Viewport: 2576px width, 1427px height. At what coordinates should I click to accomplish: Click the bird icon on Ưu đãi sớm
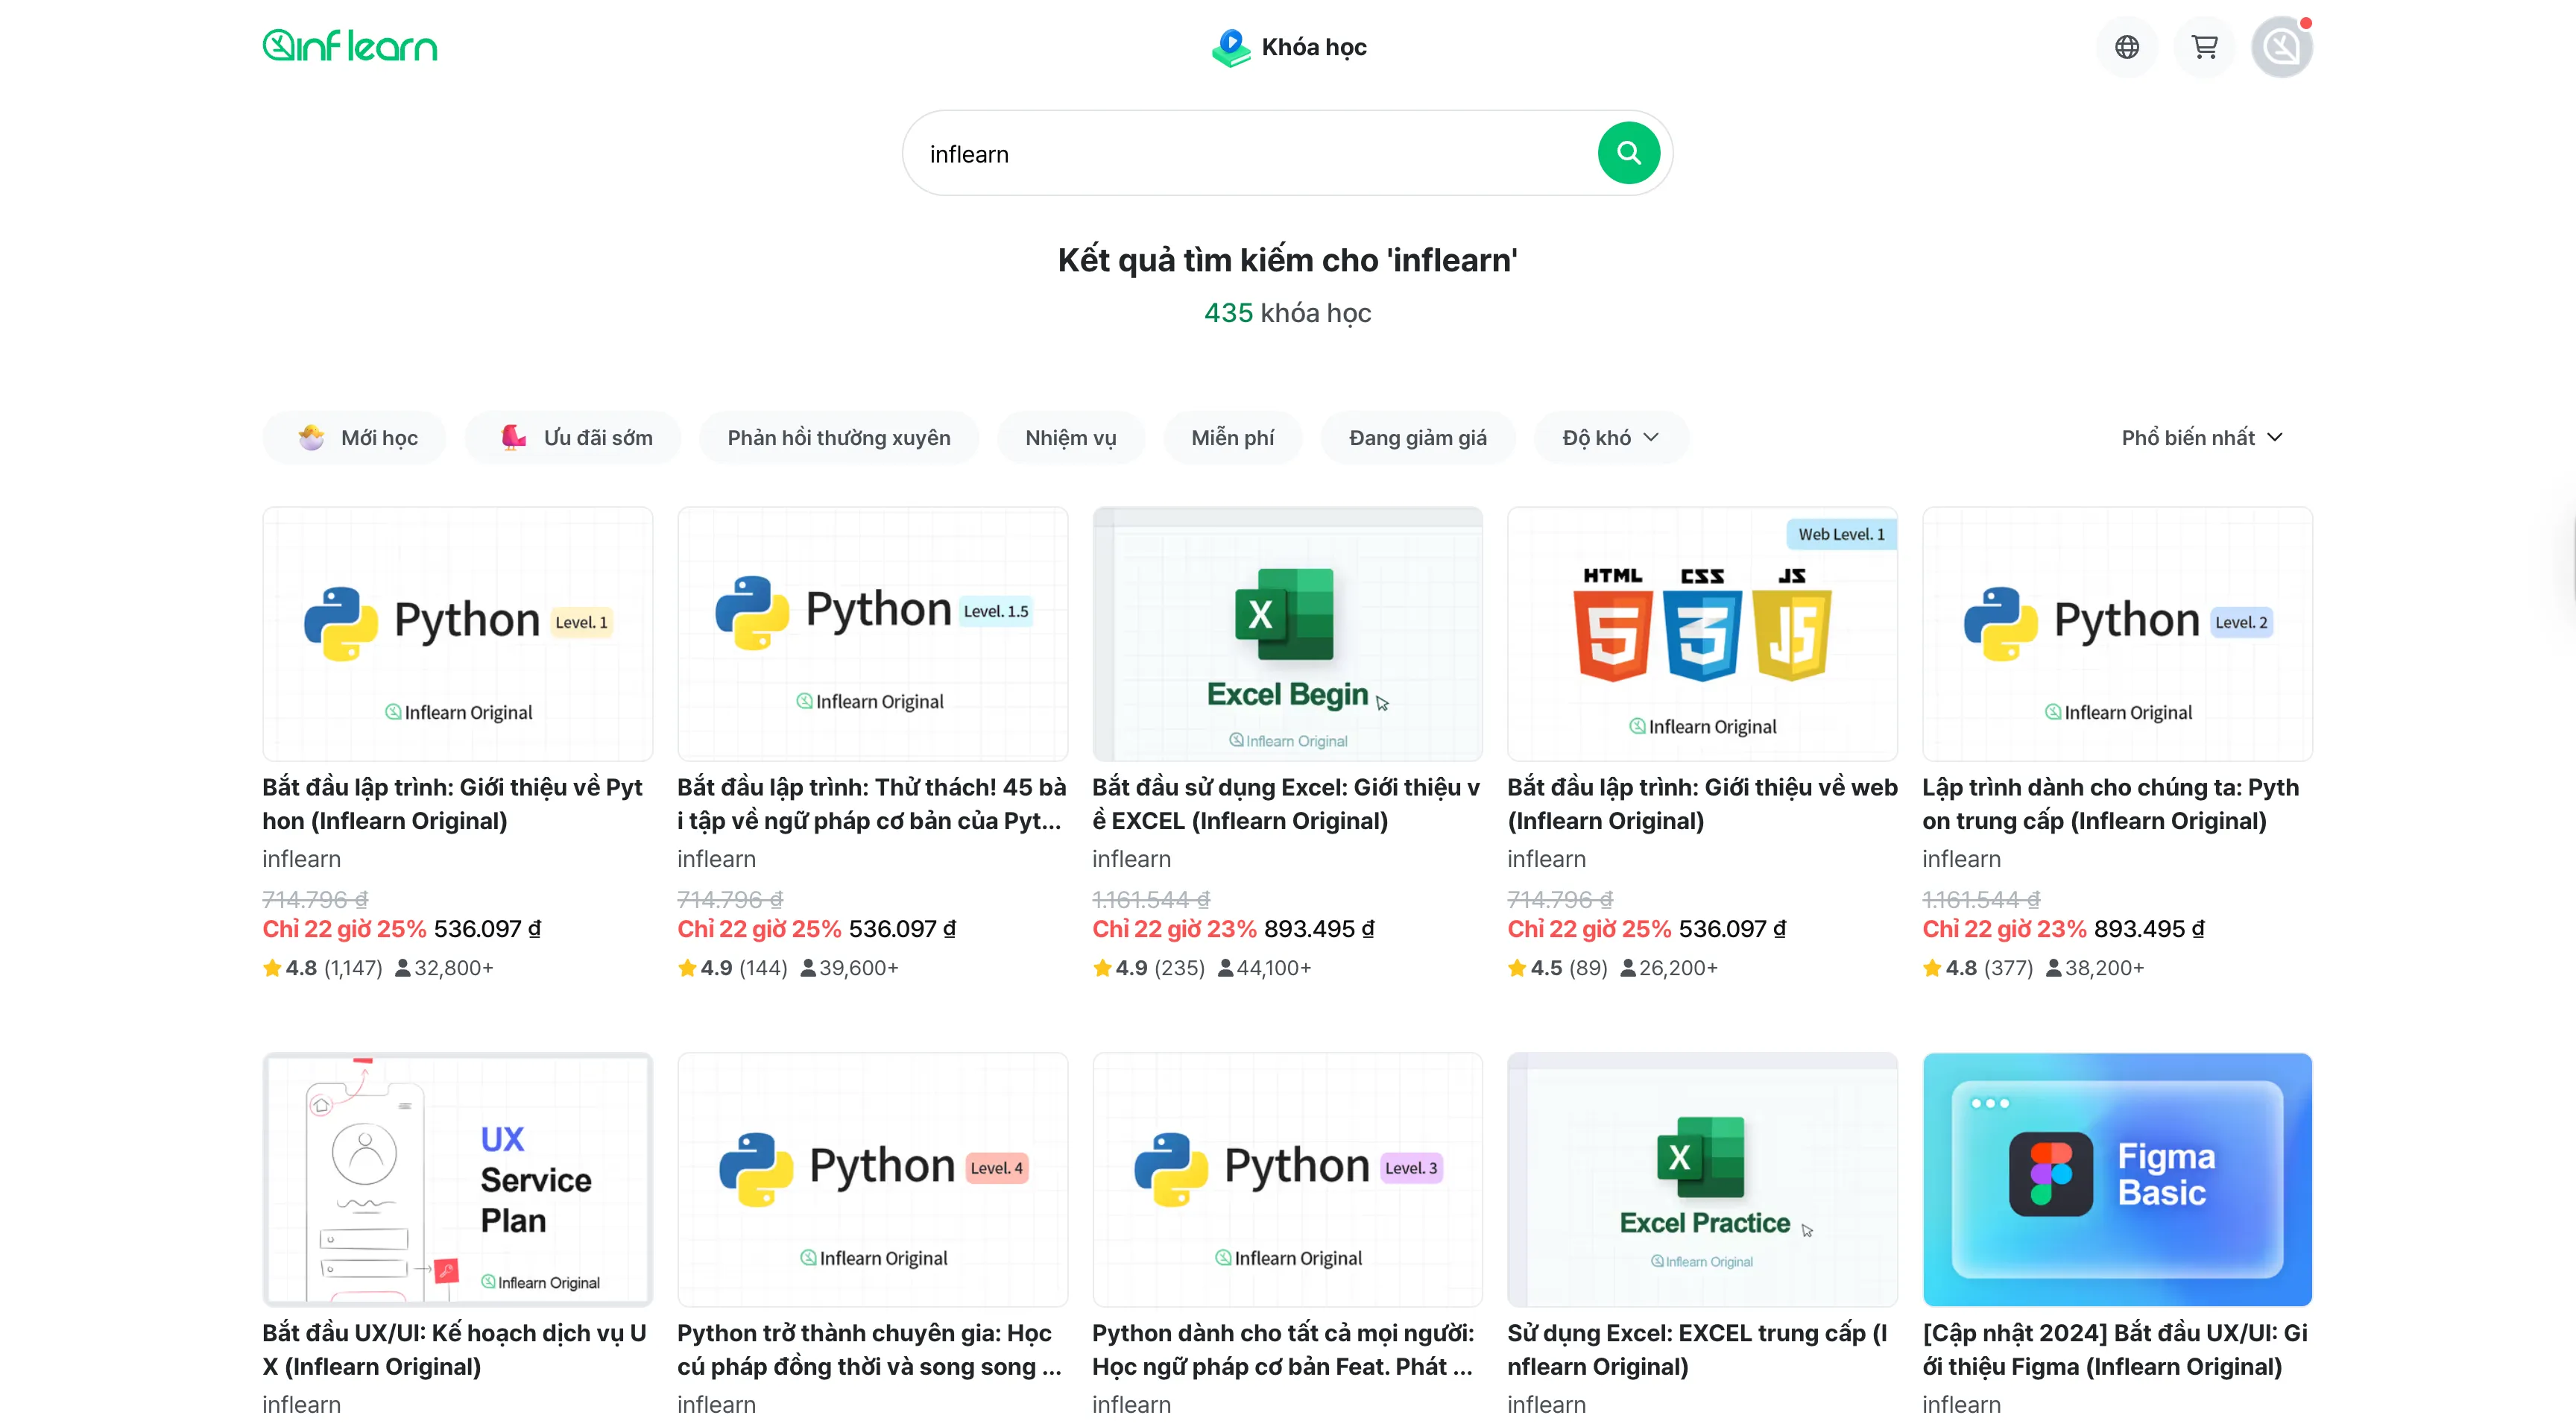(513, 437)
